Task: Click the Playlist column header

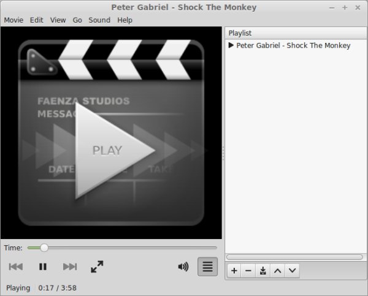Action: (x=296, y=33)
